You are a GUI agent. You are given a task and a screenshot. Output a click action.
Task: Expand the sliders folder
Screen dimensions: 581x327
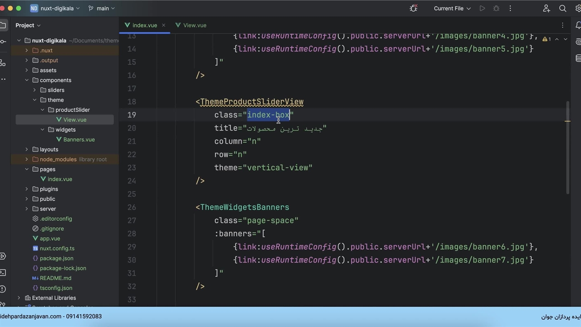tap(34, 90)
